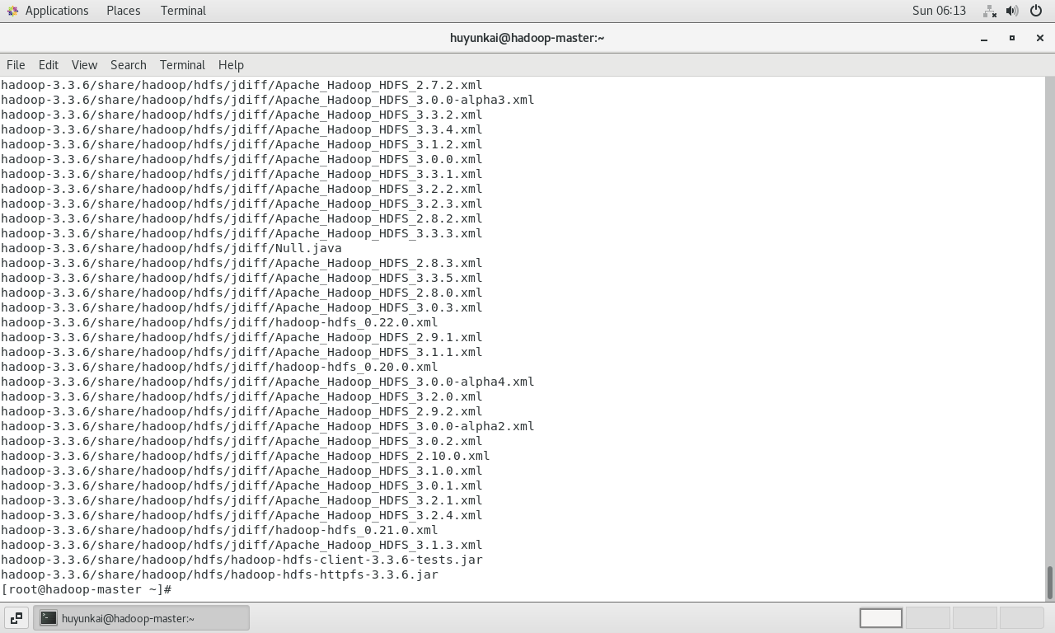1055x633 pixels.
Task: Open the Terminal menu in top panel
Action: [x=183, y=11]
